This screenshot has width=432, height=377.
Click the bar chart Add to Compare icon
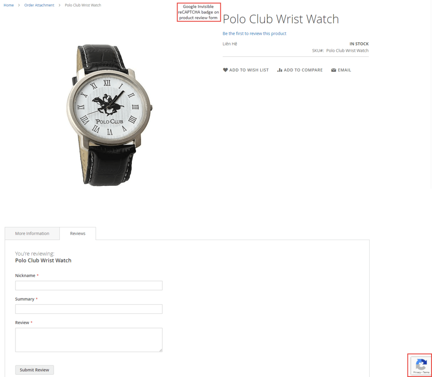pos(280,70)
